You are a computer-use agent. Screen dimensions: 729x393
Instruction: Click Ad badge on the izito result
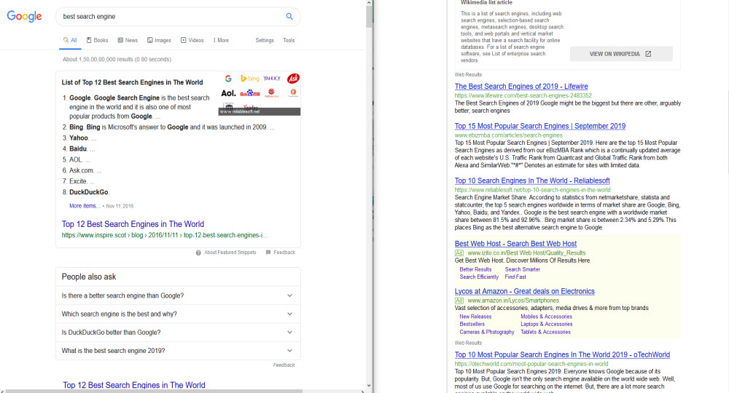coord(459,253)
